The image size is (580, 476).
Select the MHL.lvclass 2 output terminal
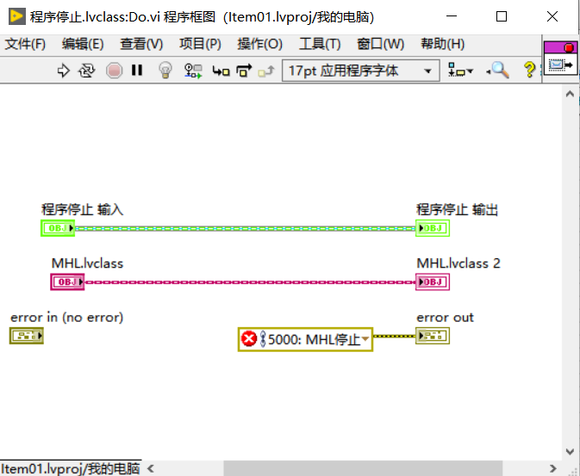click(433, 282)
